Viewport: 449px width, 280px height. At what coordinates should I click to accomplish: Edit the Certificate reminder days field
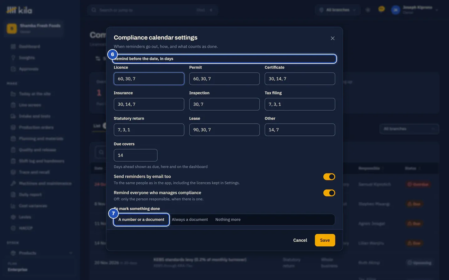pyautogui.click(x=300, y=79)
